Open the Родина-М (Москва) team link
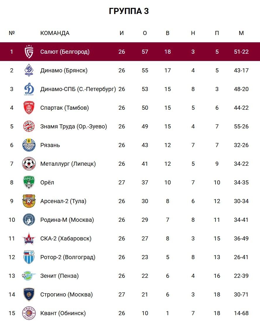Screen dimensions: 260x321 [67, 220]
